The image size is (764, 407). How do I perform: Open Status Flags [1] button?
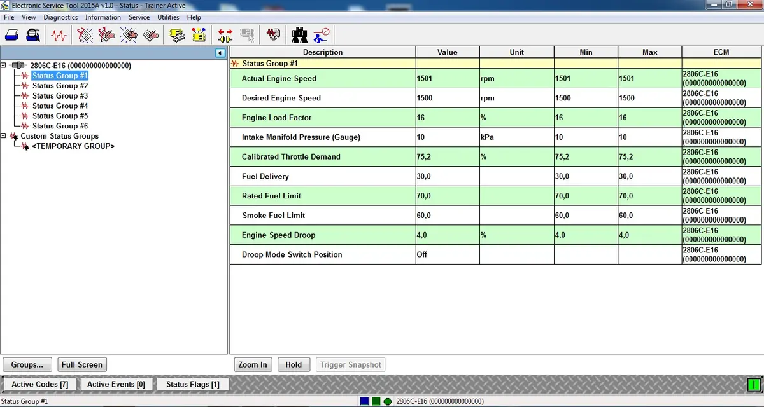point(193,384)
